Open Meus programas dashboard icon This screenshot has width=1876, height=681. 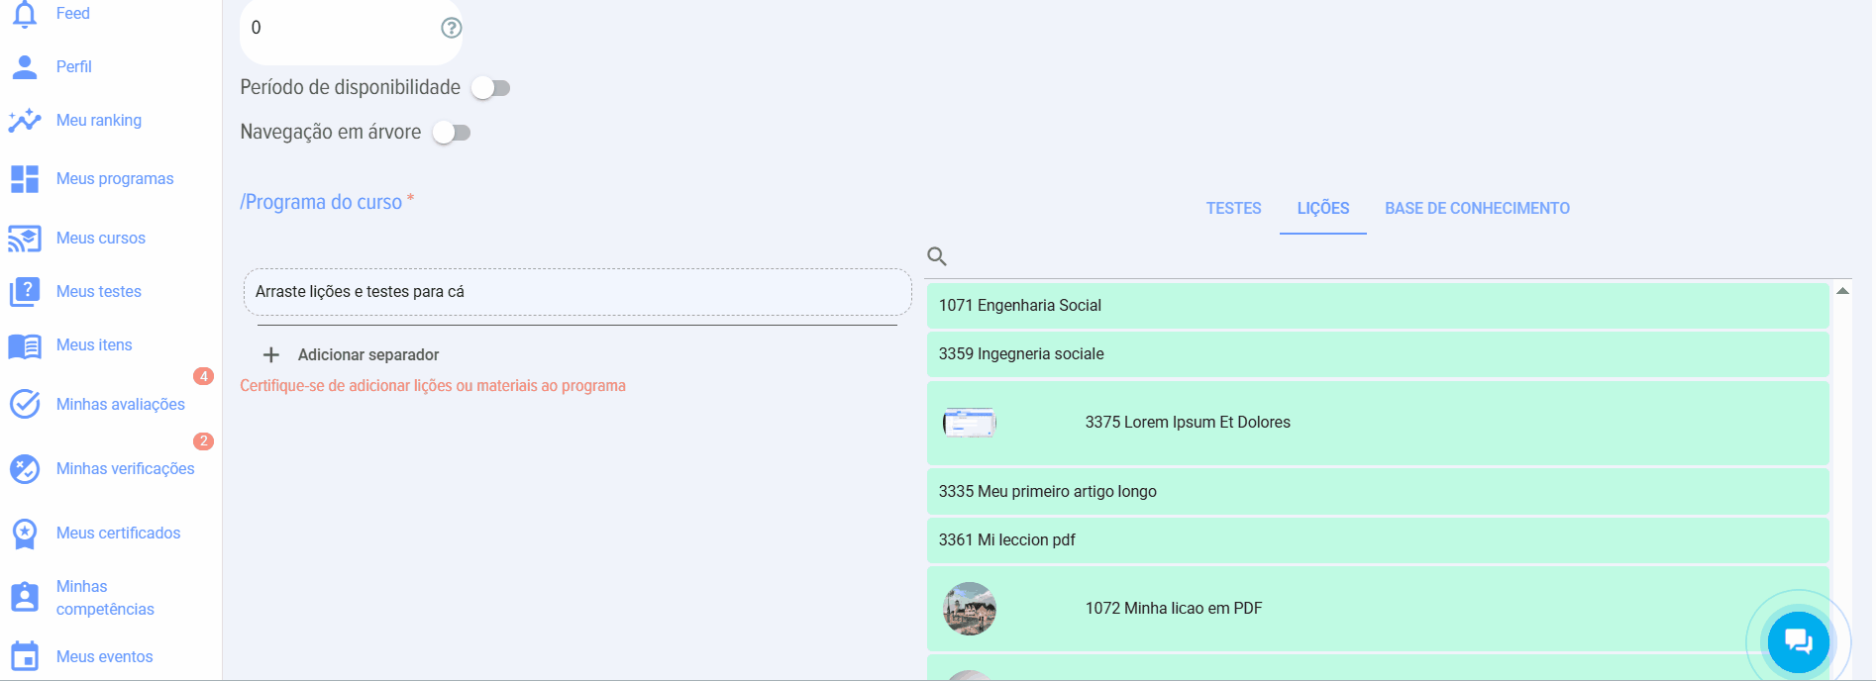(25, 179)
